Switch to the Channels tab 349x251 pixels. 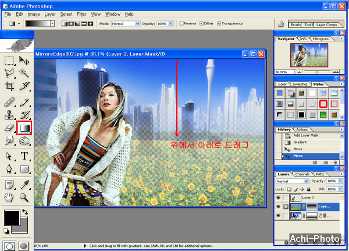(x=303, y=174)
